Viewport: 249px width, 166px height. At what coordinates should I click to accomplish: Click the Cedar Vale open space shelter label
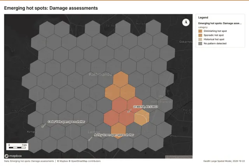pos(66,122)
